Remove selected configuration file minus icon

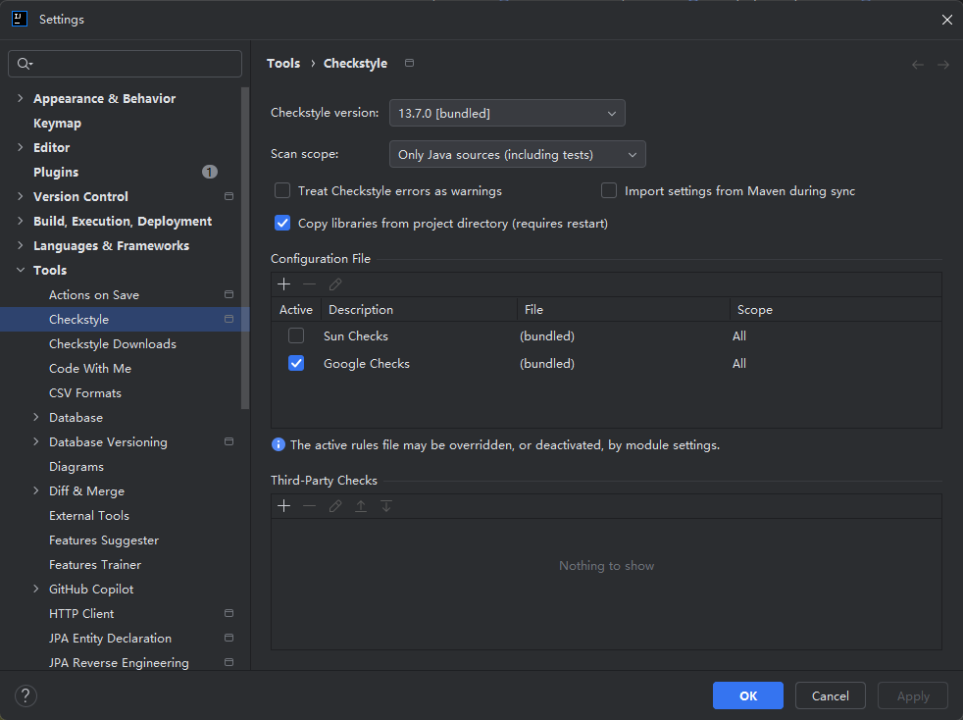click(x=310, y=284)
